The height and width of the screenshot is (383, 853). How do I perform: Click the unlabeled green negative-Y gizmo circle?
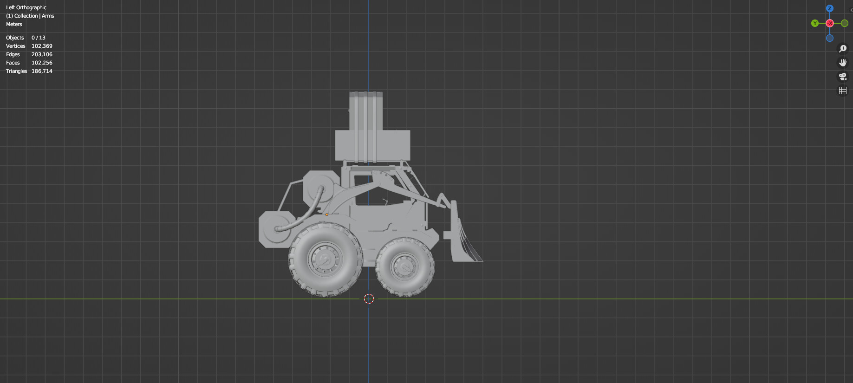845,23
